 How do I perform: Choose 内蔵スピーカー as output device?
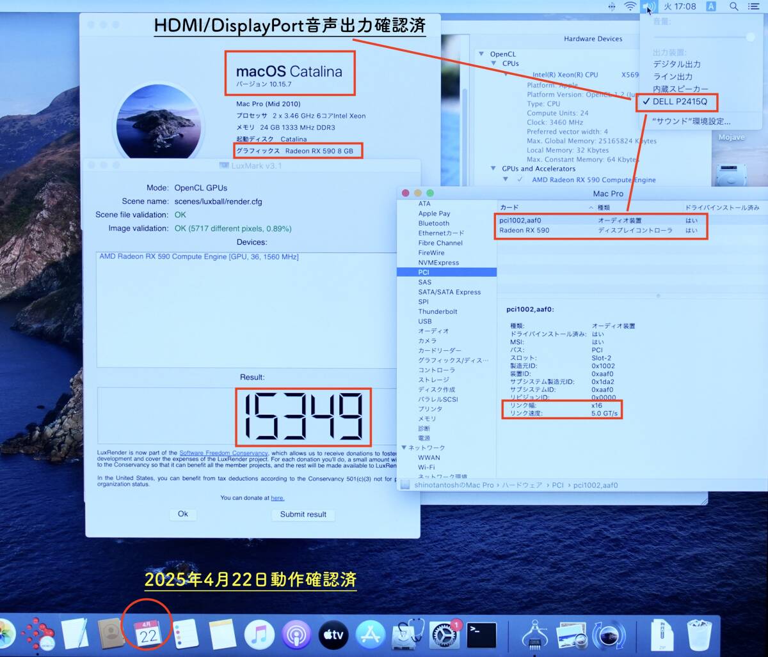click(680, 89)
